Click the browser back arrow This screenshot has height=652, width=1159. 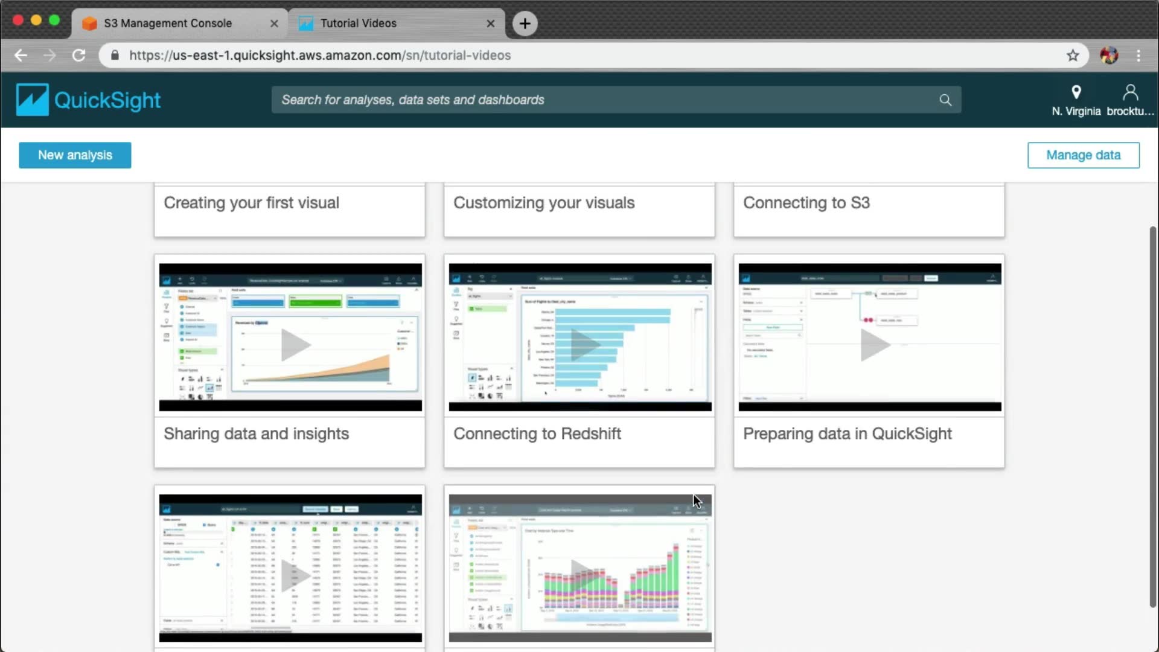[21, 56]
